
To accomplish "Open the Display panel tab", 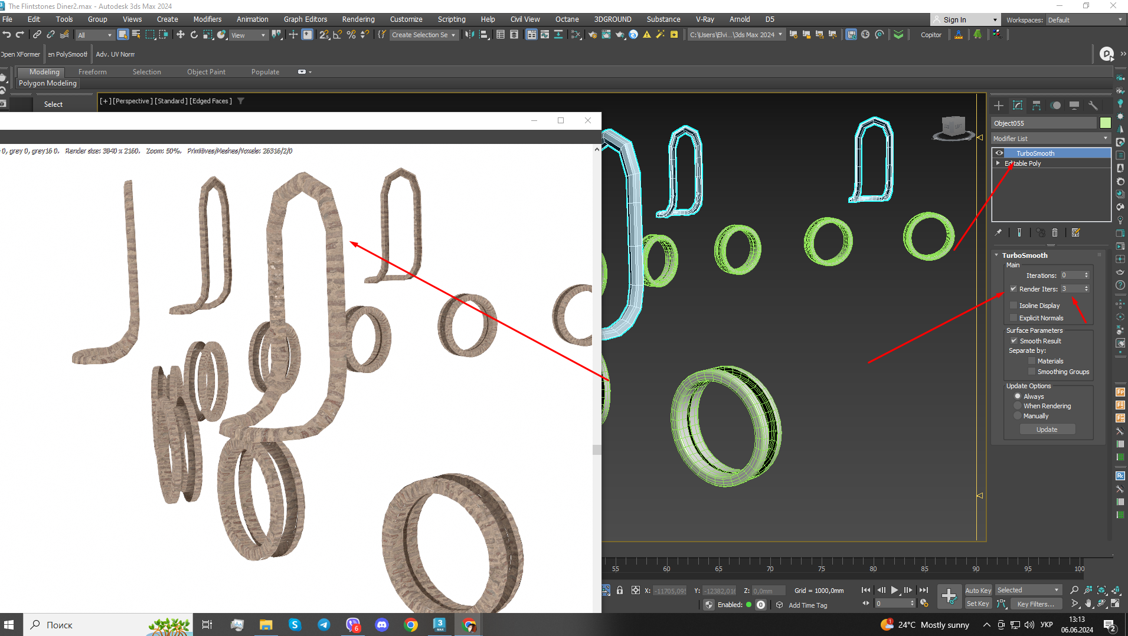I will point(1074,106).
